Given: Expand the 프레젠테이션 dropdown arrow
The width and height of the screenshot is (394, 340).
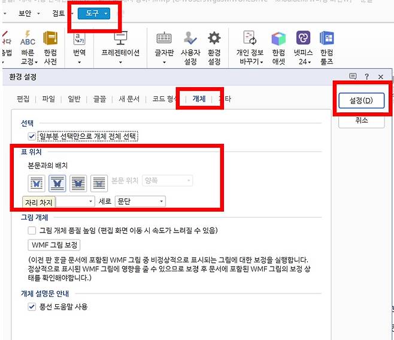Looking at the screenshot, I should (x=120, y=62).
